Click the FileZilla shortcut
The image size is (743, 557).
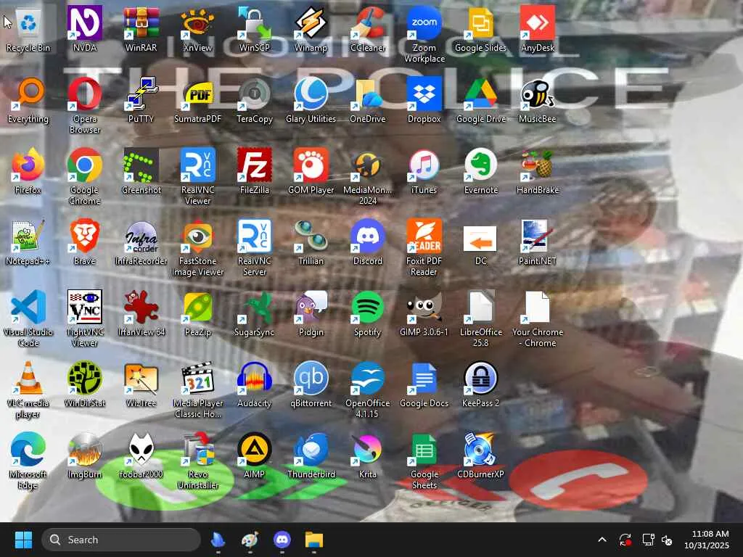[x=255, y=171]
